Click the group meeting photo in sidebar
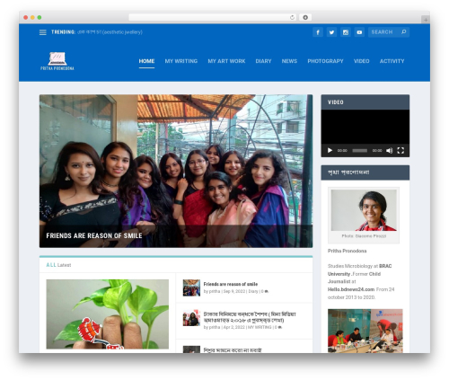Screen dimensions: 449x380 pos(365,331)
